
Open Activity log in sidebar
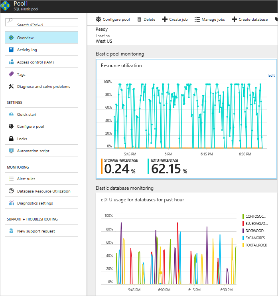coord(41,50)
